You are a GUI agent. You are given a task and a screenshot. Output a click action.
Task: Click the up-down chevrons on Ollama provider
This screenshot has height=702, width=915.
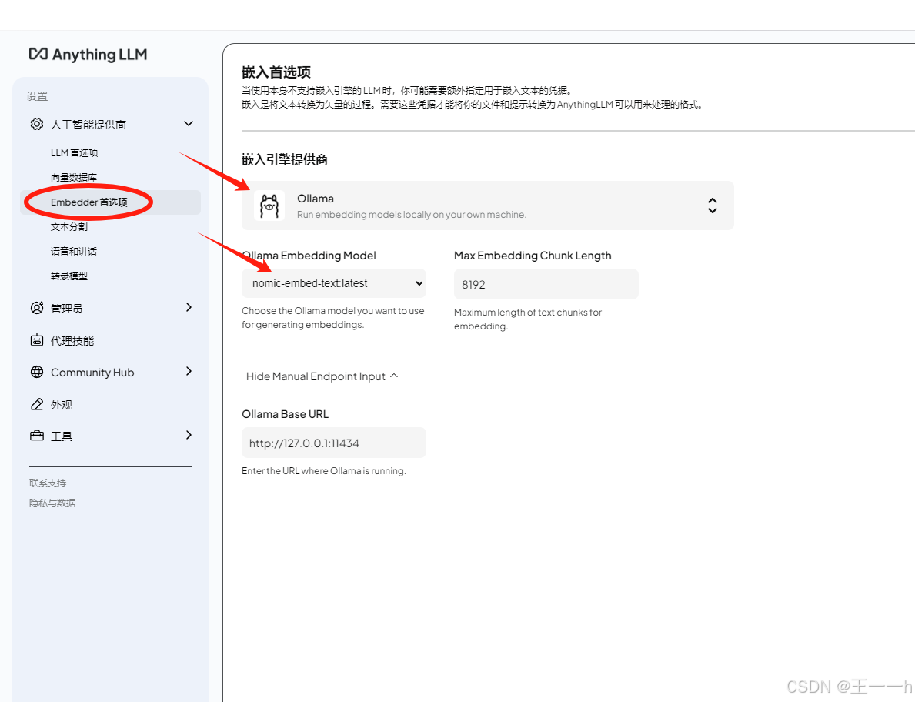[x=713, y=206]
